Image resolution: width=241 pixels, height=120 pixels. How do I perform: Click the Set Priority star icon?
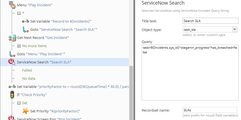25,111
